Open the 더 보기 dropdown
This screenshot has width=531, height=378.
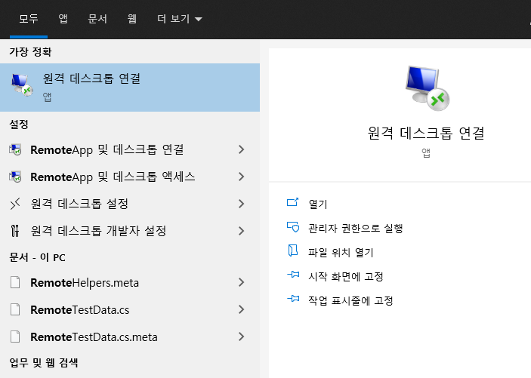(180, 19)
